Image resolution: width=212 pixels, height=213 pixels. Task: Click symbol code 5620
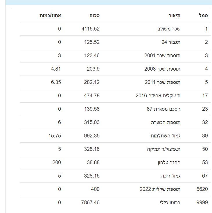point(202,189)
